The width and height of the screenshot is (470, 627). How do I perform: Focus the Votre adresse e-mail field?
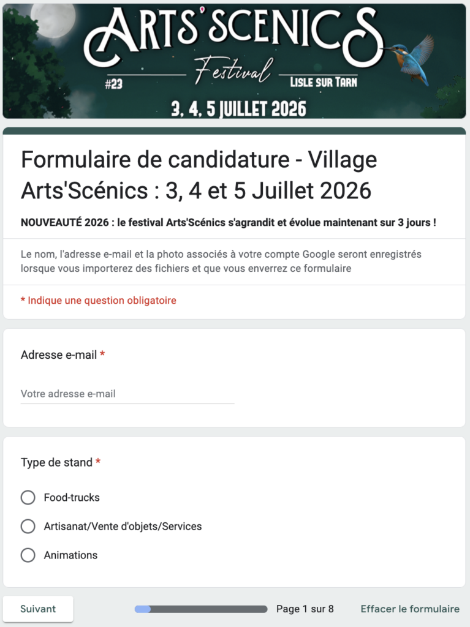tap(127, 394)
